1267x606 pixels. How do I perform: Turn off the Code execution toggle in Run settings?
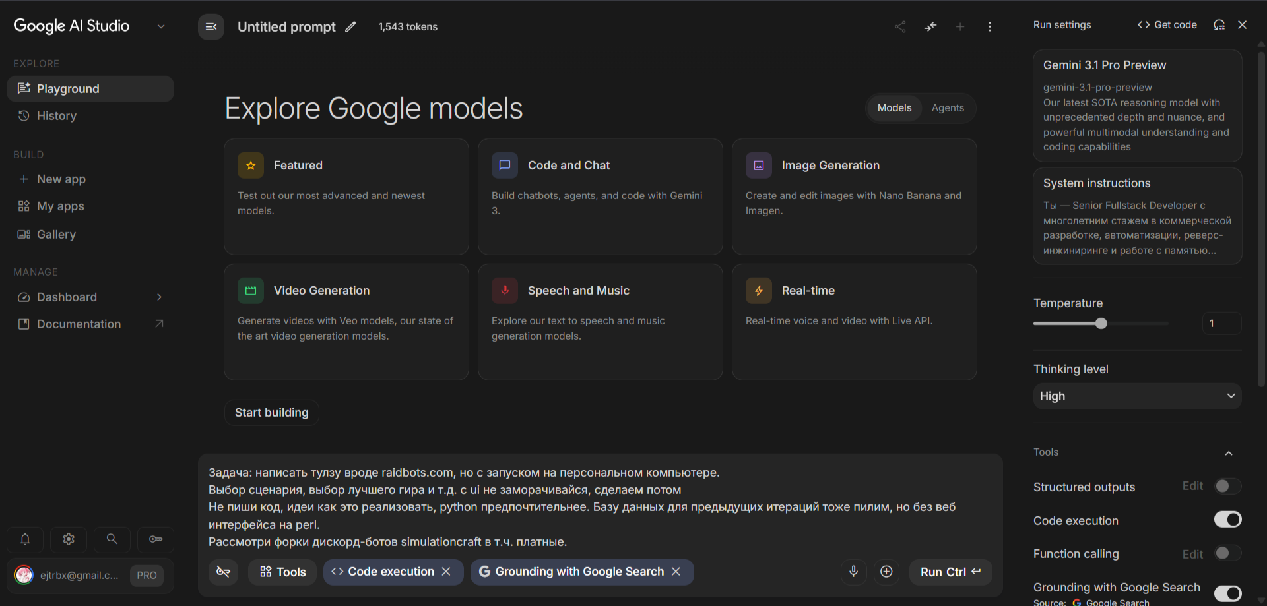[1227, 520]
